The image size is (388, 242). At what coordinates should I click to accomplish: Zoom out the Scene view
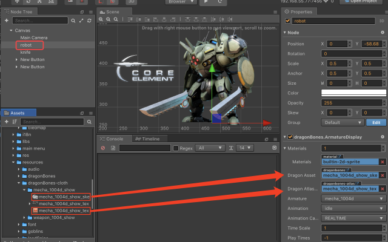click(x=108, y=19)
